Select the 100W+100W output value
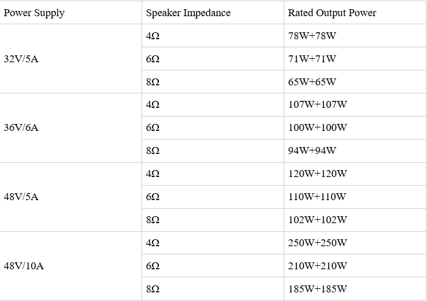 (x=317, y=128)
